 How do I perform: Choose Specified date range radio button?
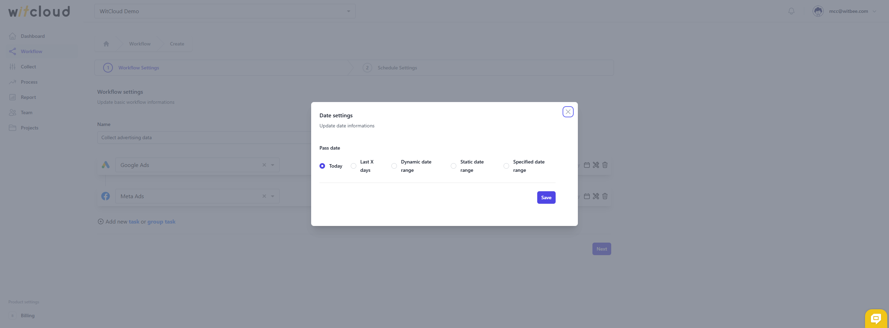click(x=506, y=166)
